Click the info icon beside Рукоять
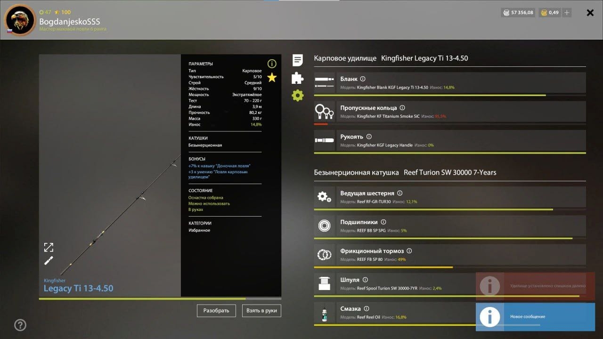 [369, 137]
